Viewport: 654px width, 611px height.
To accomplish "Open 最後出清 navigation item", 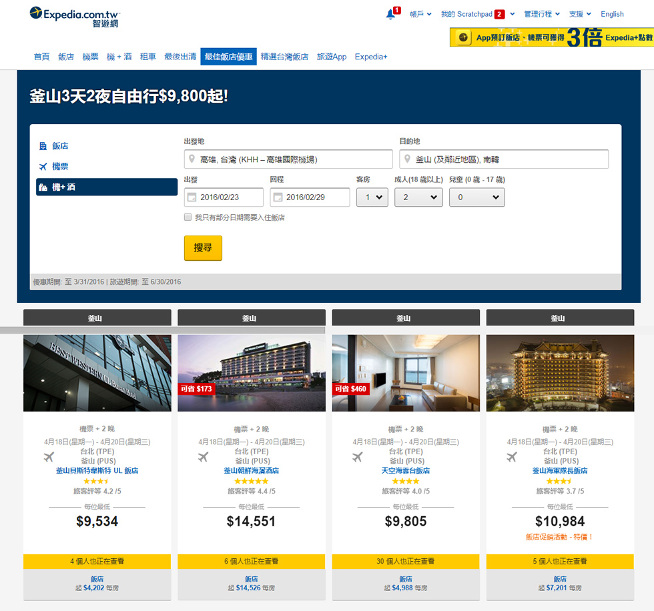I will 180,57.
